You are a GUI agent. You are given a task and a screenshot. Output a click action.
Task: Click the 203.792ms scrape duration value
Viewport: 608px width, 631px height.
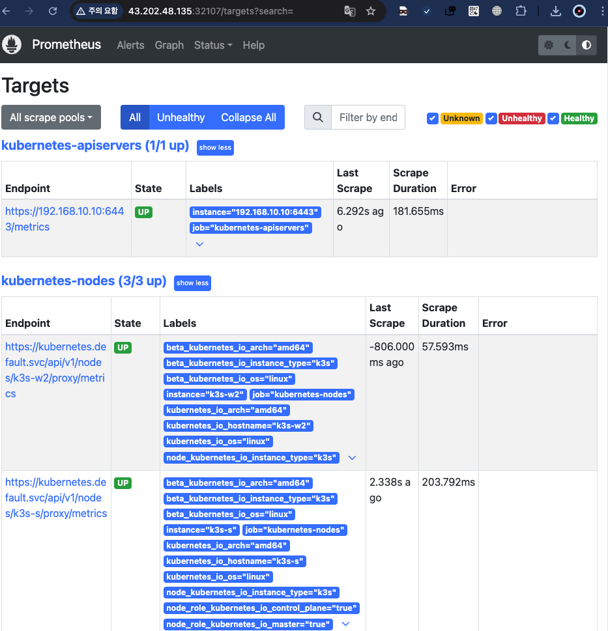pyautogui.click(x=448, y=482)
